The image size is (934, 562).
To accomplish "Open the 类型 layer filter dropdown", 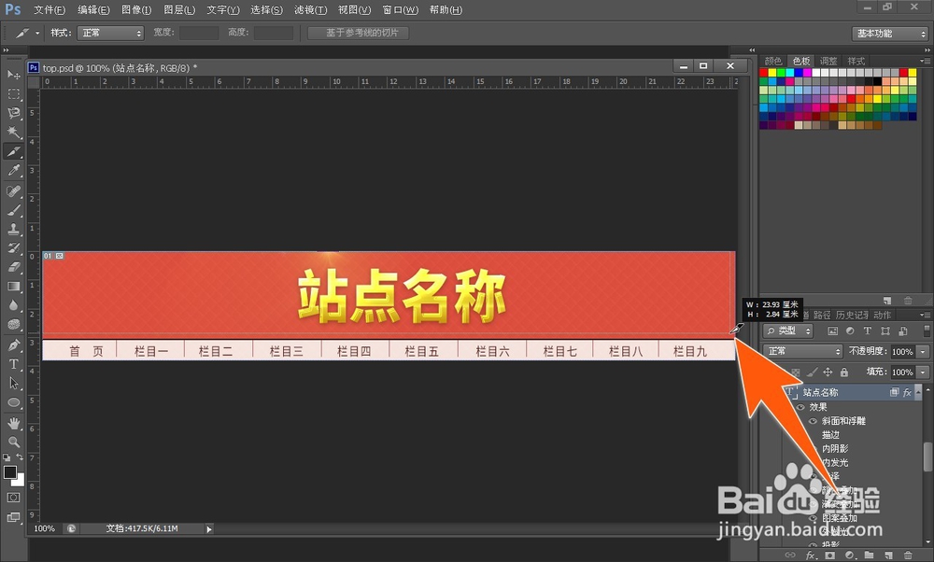I will click(787, 330).
